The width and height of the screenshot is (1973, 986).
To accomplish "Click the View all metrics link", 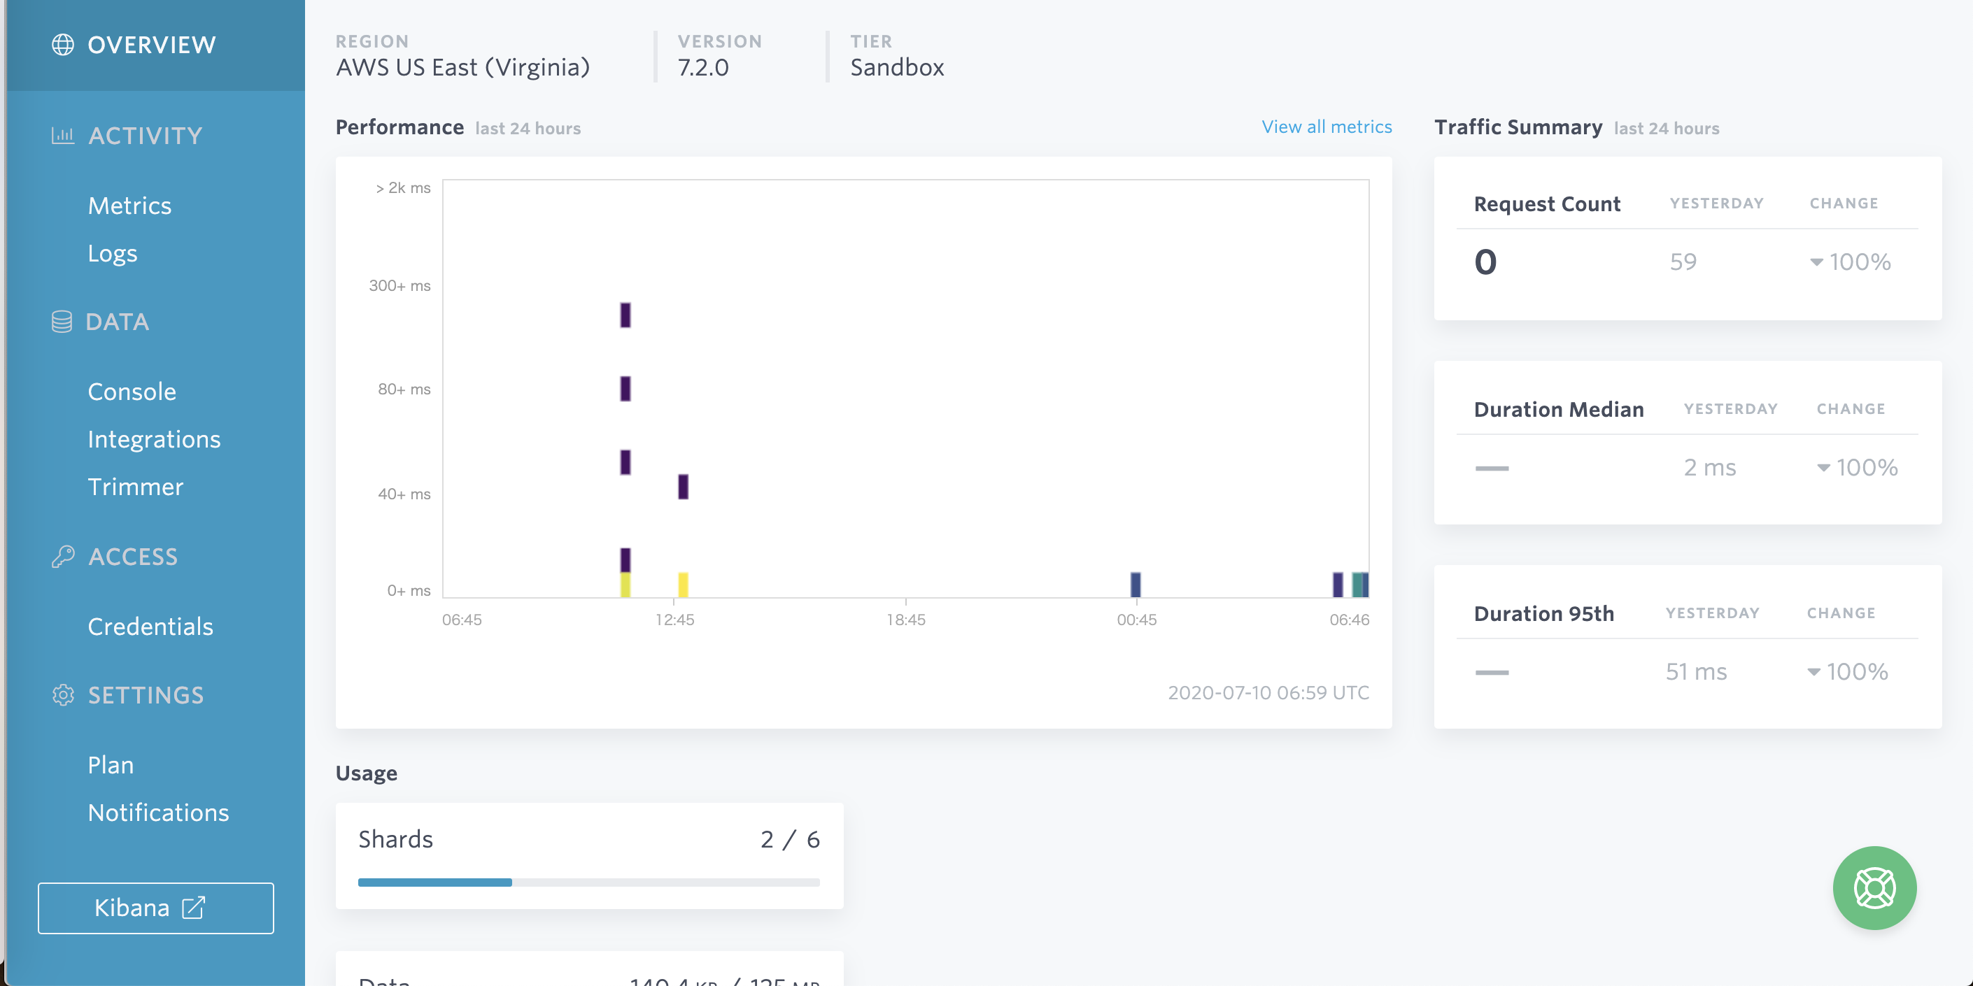I will click(x=1326, y=127).
